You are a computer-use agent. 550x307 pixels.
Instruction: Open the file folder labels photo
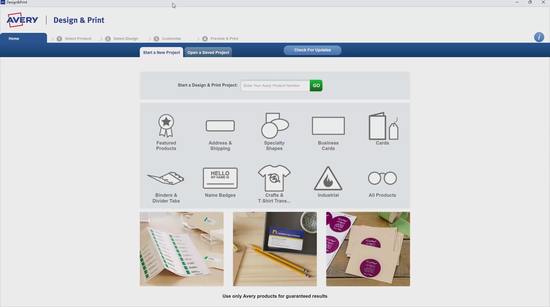[182, 249]
